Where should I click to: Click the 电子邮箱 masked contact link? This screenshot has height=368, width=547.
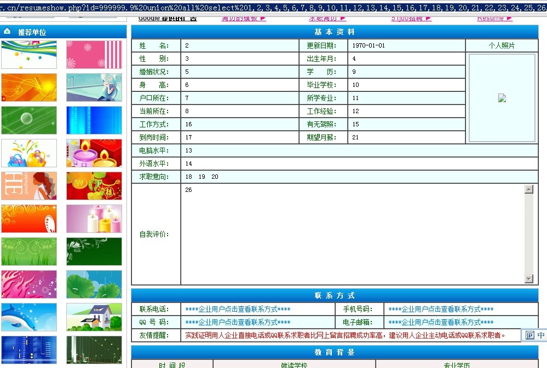coord(441,323)
